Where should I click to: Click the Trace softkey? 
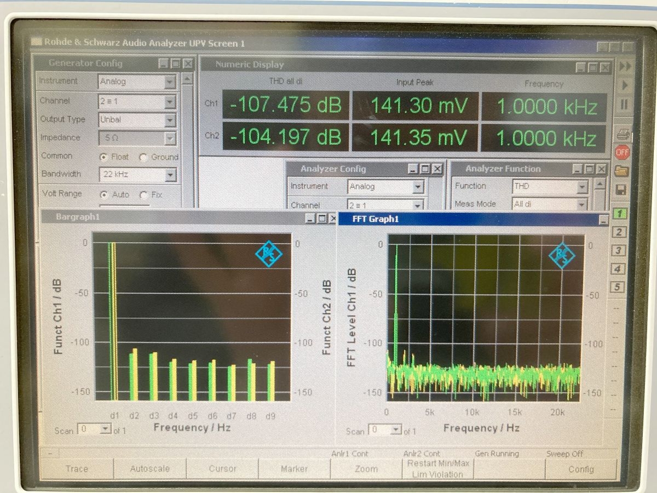[x=77, y=469]
